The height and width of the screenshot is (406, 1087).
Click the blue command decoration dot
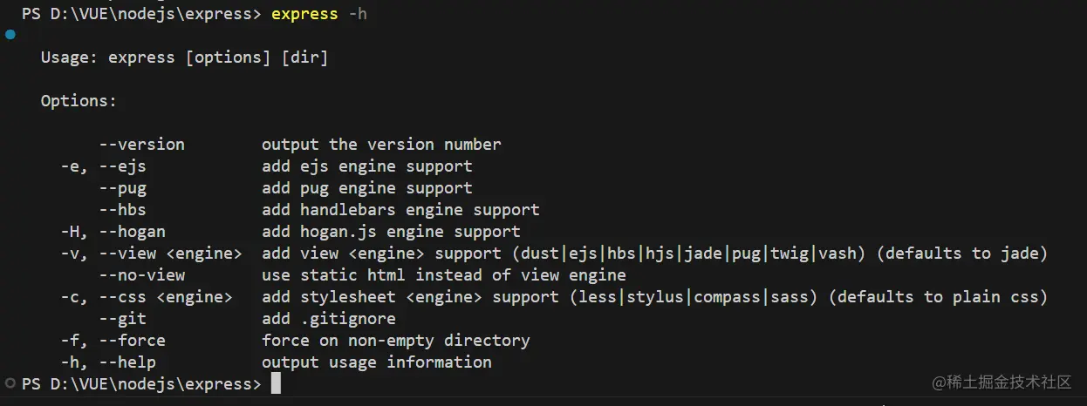point(10,35)
